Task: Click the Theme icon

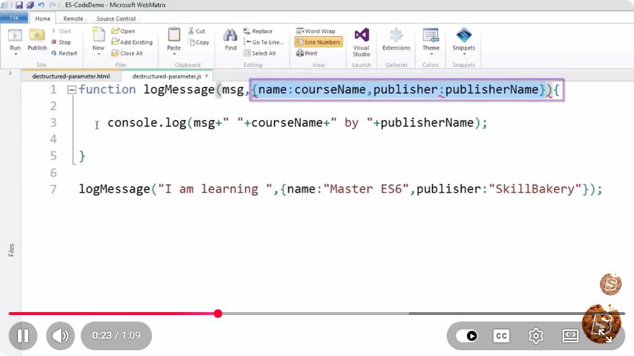Action: coord(431,35)
